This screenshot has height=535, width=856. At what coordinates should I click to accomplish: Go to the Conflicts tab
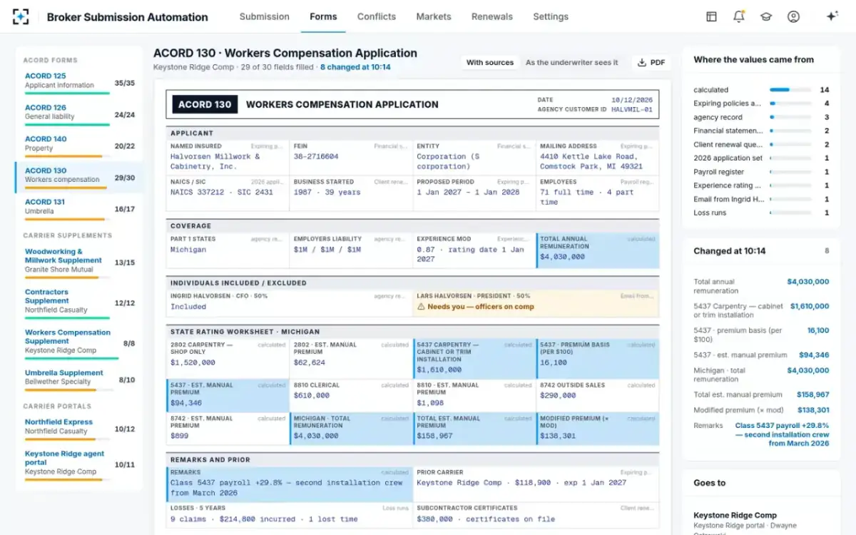click(x=377, y=16)
